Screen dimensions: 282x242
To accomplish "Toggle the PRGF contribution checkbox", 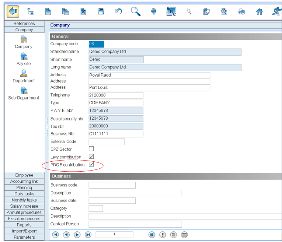I will pyautogui.click(x=91, y=165).
